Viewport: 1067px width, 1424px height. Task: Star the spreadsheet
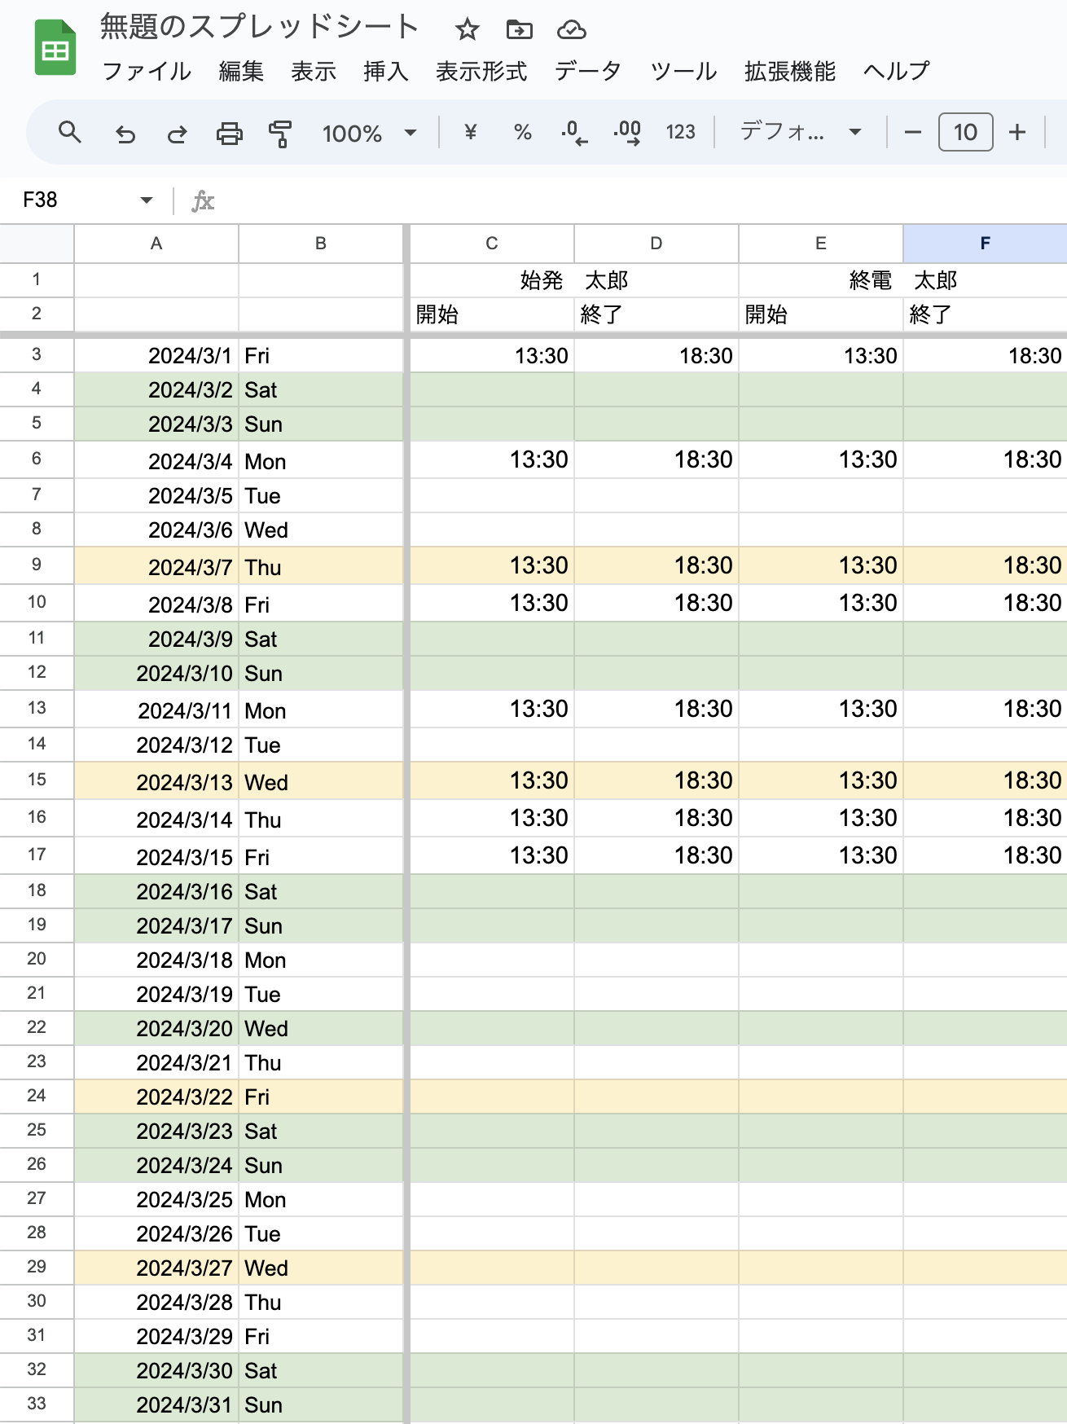467,29
